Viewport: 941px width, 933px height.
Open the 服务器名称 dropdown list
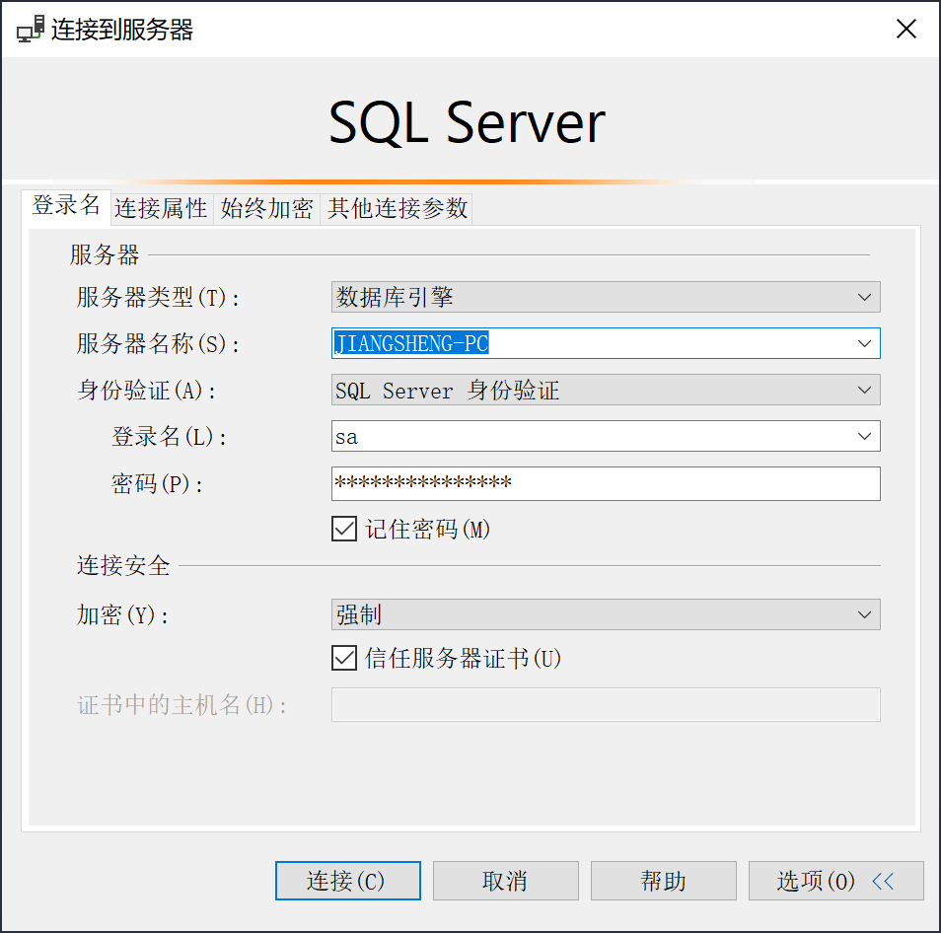pos(864,343)
